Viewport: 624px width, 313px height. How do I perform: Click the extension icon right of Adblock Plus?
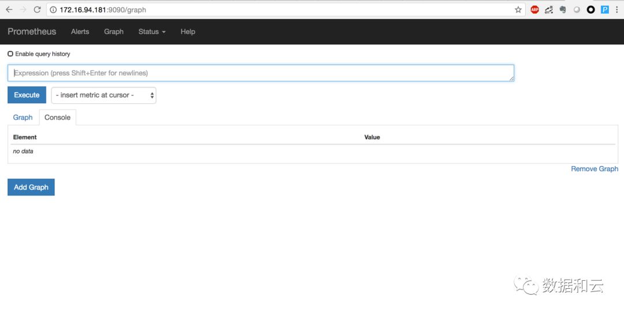point(549,10)
